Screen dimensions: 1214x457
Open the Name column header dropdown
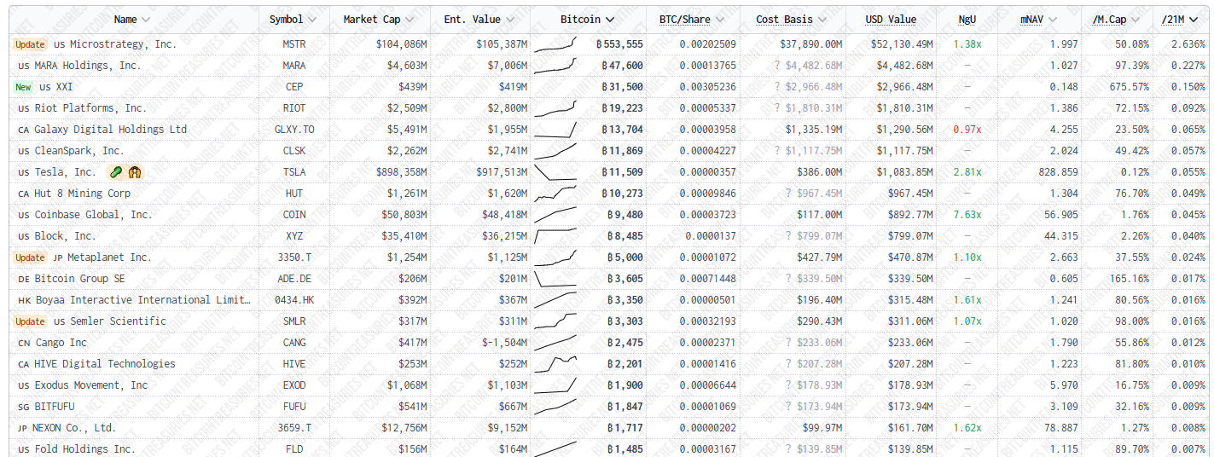click(146, 20)
